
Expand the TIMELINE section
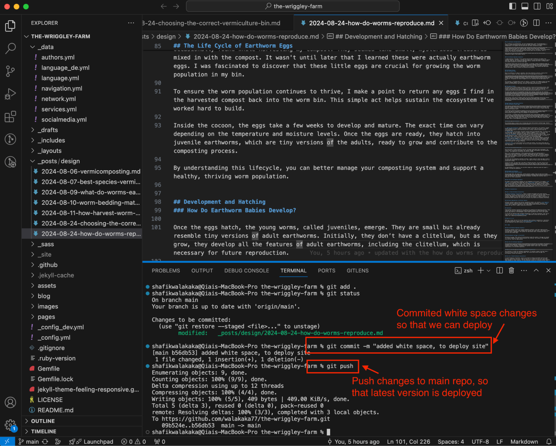pyautogui.click(x=82, y=431)
